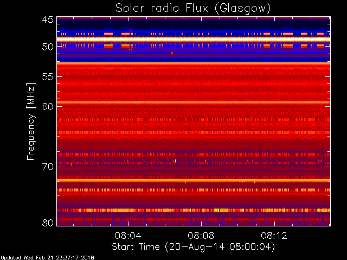Click the 08:08 time tick label
The height and width of the screenshot is (260, 347).
pyautogui.click(x=201, y=236)
